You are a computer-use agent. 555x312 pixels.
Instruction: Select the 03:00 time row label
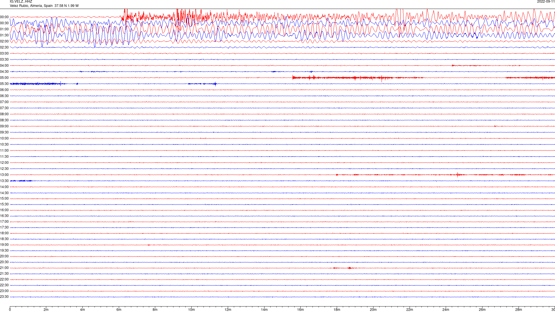[x=4, y=53]
